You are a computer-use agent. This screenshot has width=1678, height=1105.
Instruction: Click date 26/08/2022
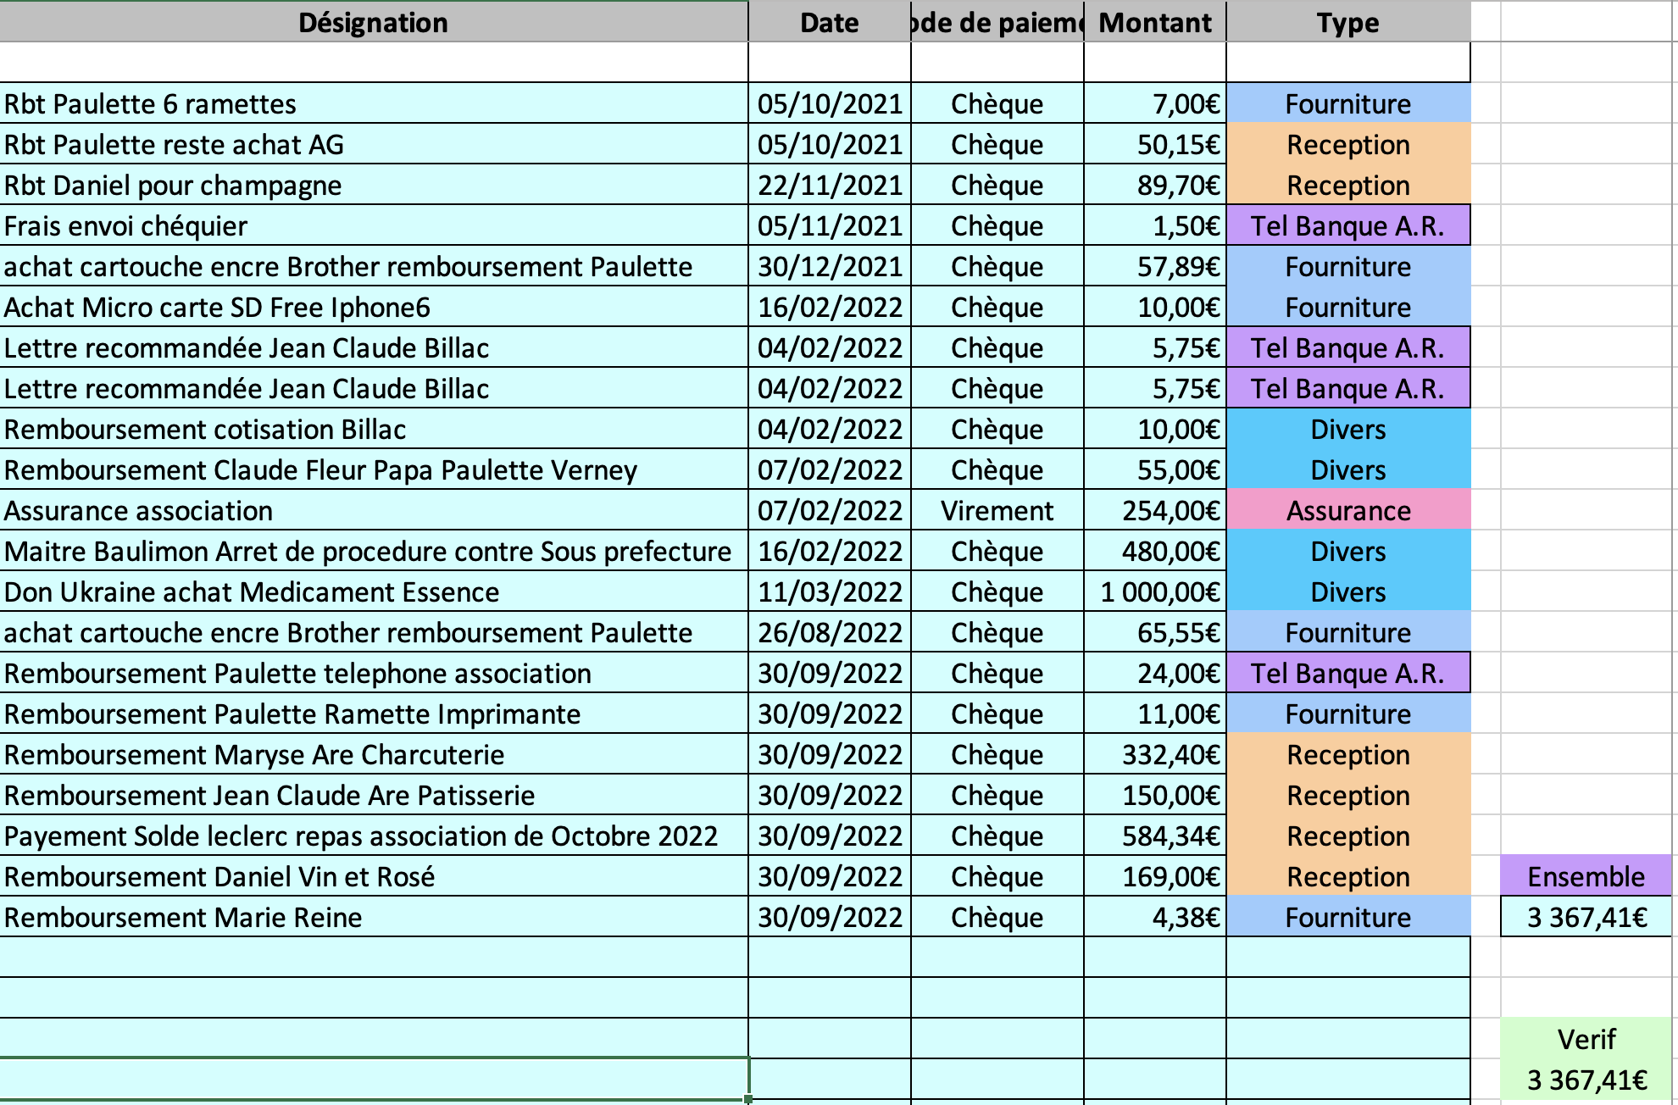coord(829,632)
